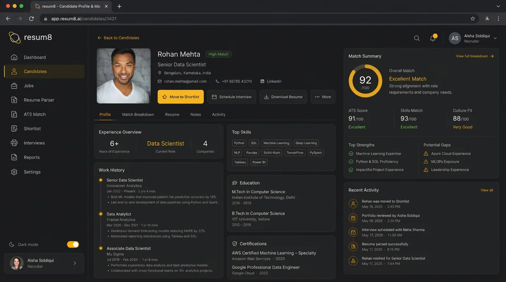Click the Portfolio reviewed activity icon
Image resolution: width=506 pixels, height=282 pixels.
click(x=353, y=218)
